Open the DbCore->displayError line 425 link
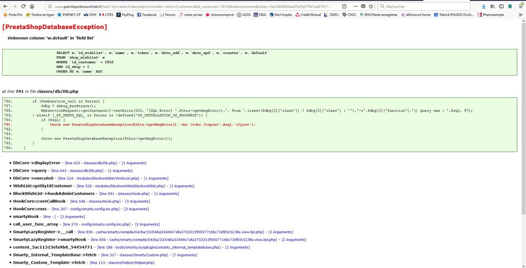The image size is (526, 268). click(90, 163)
